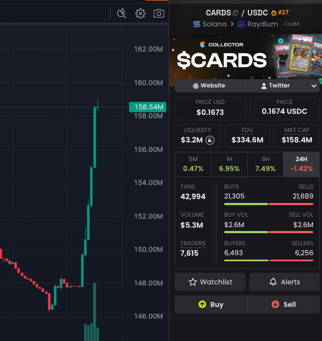Click the MKT CAP $158.4M value
Image resolution: width=322 pixels, height=341 pixels.
pyautogui.click(x=297, y=140)
